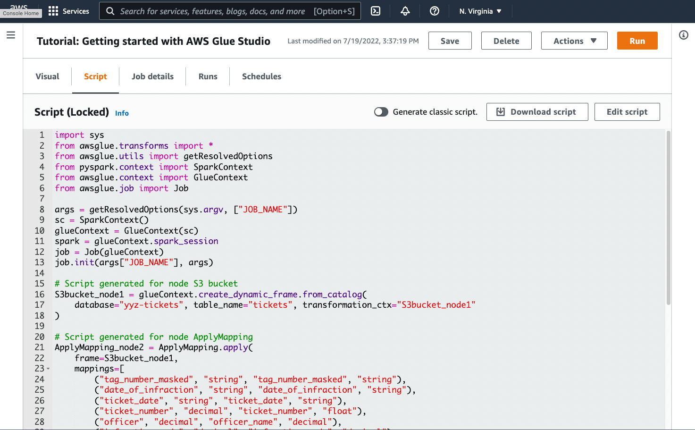Click the Edit script button

tap(627, 112)
